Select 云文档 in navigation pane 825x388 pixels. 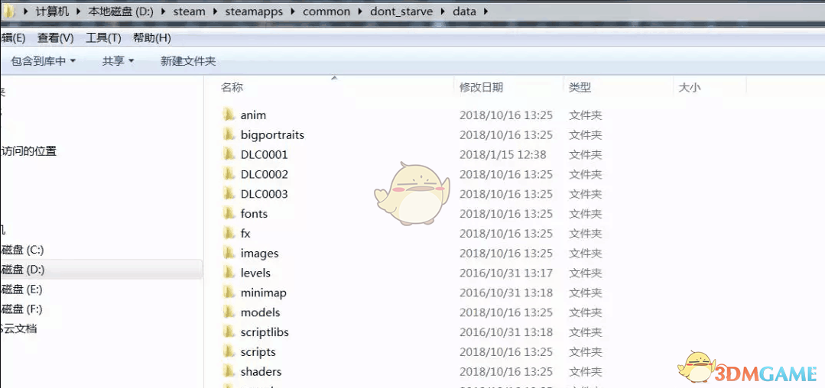pos(19,328)
